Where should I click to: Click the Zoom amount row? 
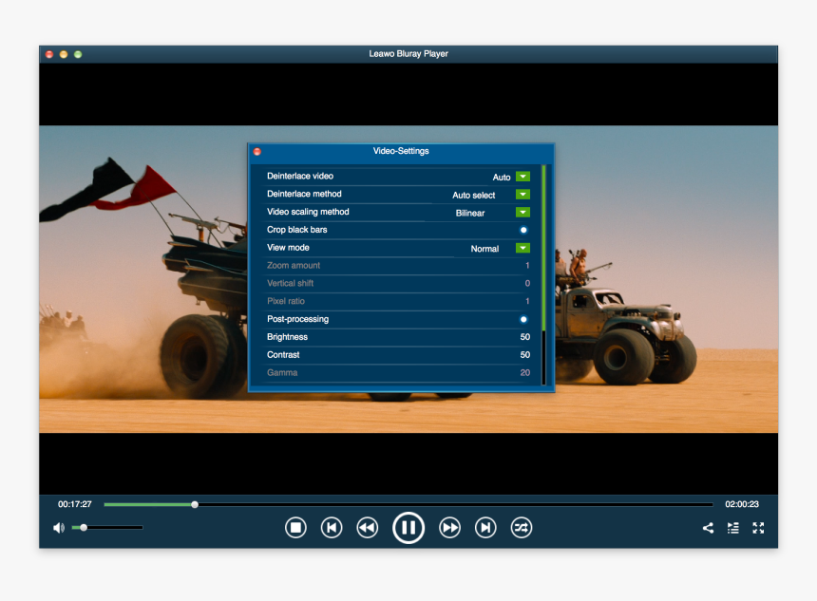(398, 265)
